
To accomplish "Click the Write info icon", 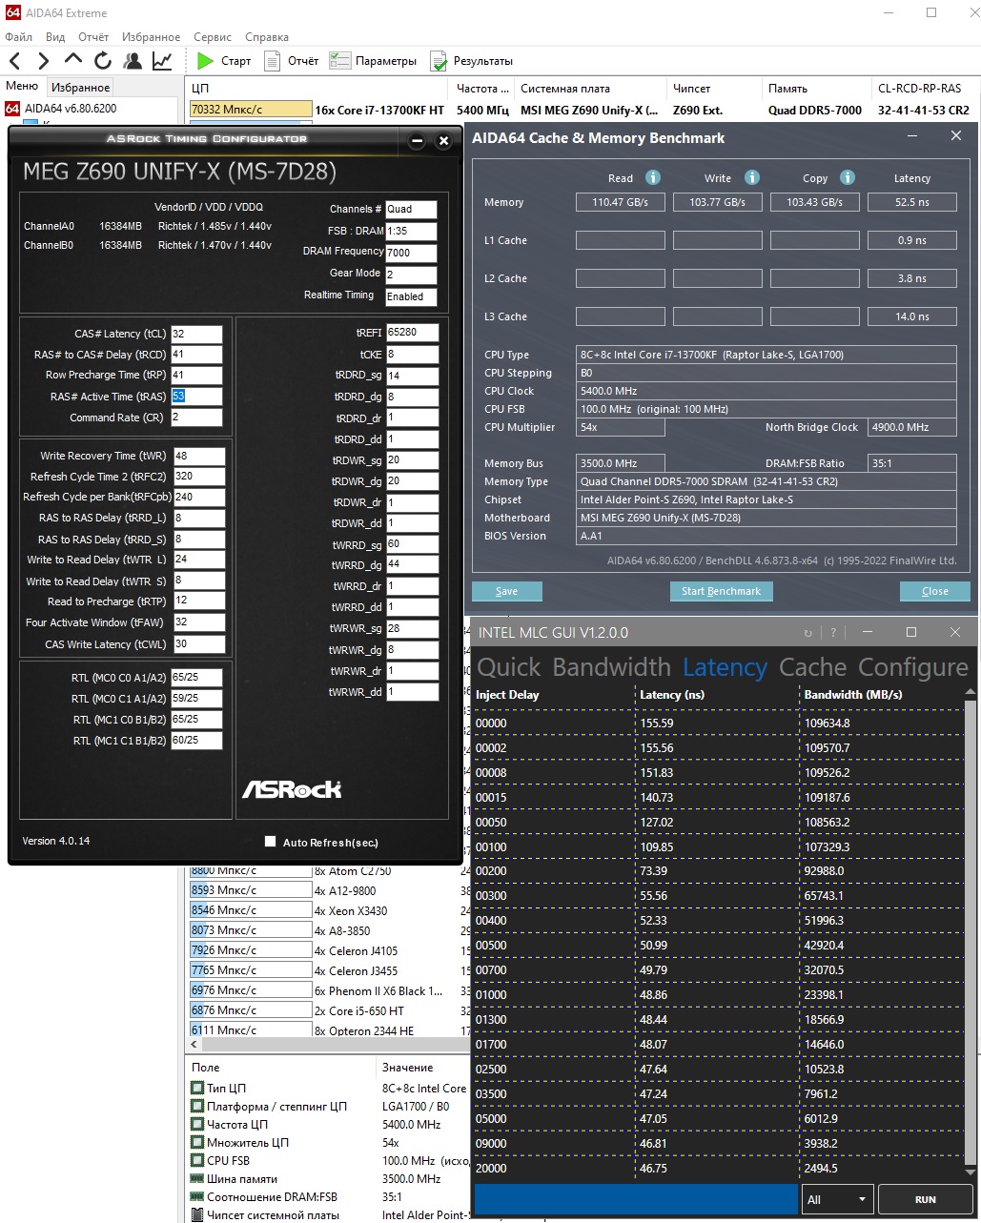I will tap(752, 177).
